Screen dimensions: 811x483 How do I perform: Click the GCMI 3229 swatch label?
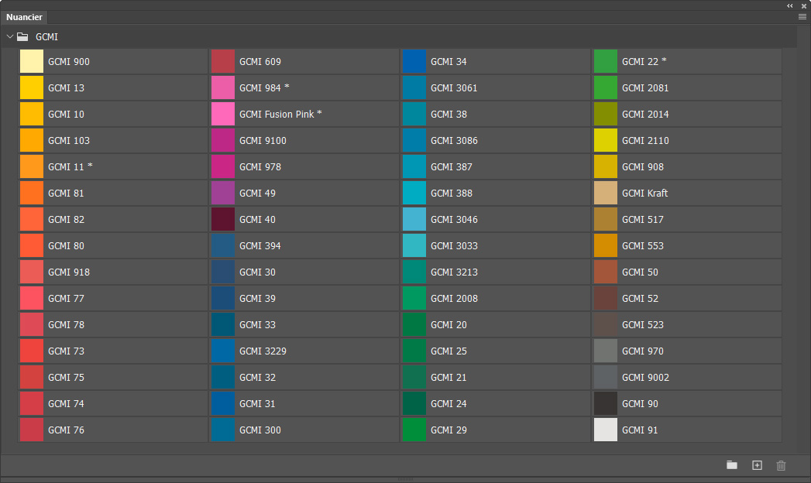coord(263,351)
